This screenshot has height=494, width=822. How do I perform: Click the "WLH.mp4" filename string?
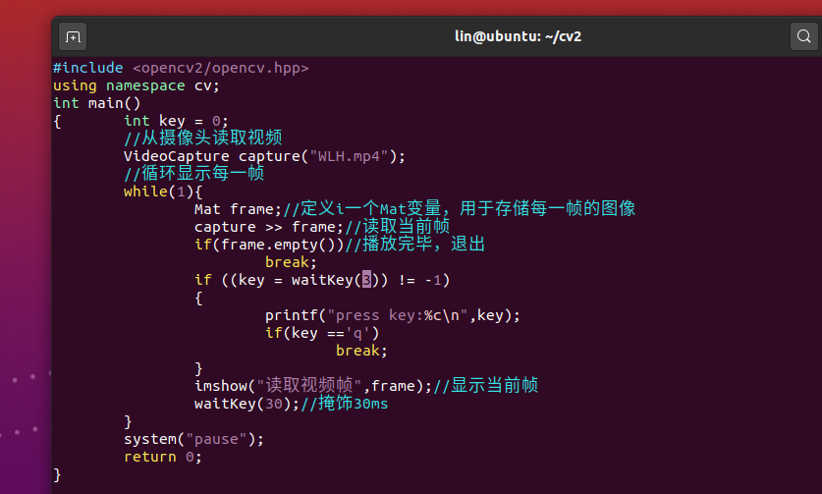tap(349, 156)
